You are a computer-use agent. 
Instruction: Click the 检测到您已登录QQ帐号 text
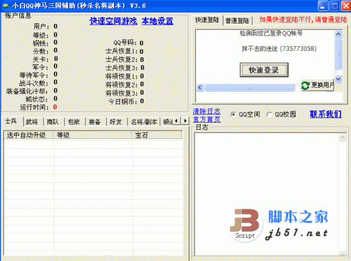pos(271,33)
